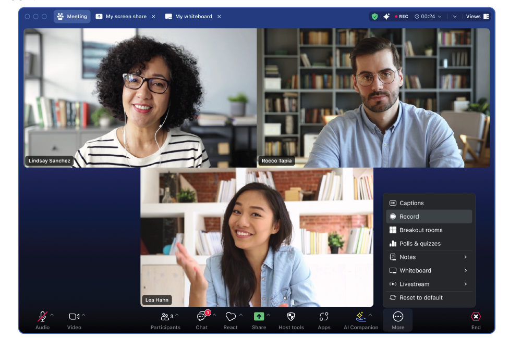
Task: Click the End meeting button
Action: point(476,317)
